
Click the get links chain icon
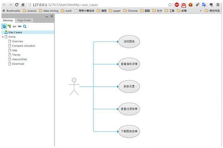click(x=20, y=26)
